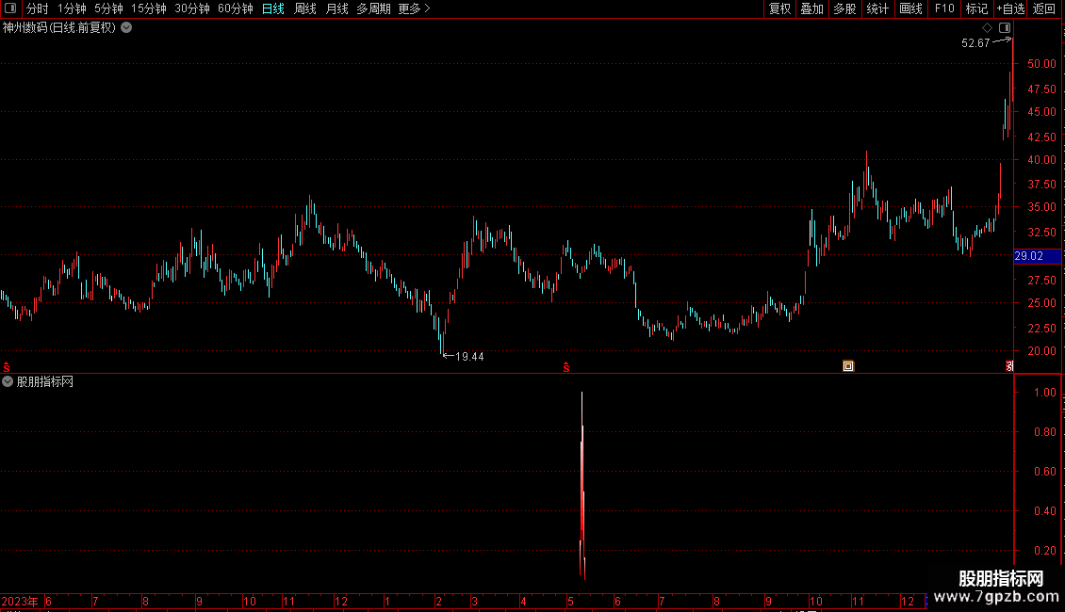1065x612 pixels.
Task: Open 股朋指标网 indicator dropdown arrow
Action: point(8,381)
